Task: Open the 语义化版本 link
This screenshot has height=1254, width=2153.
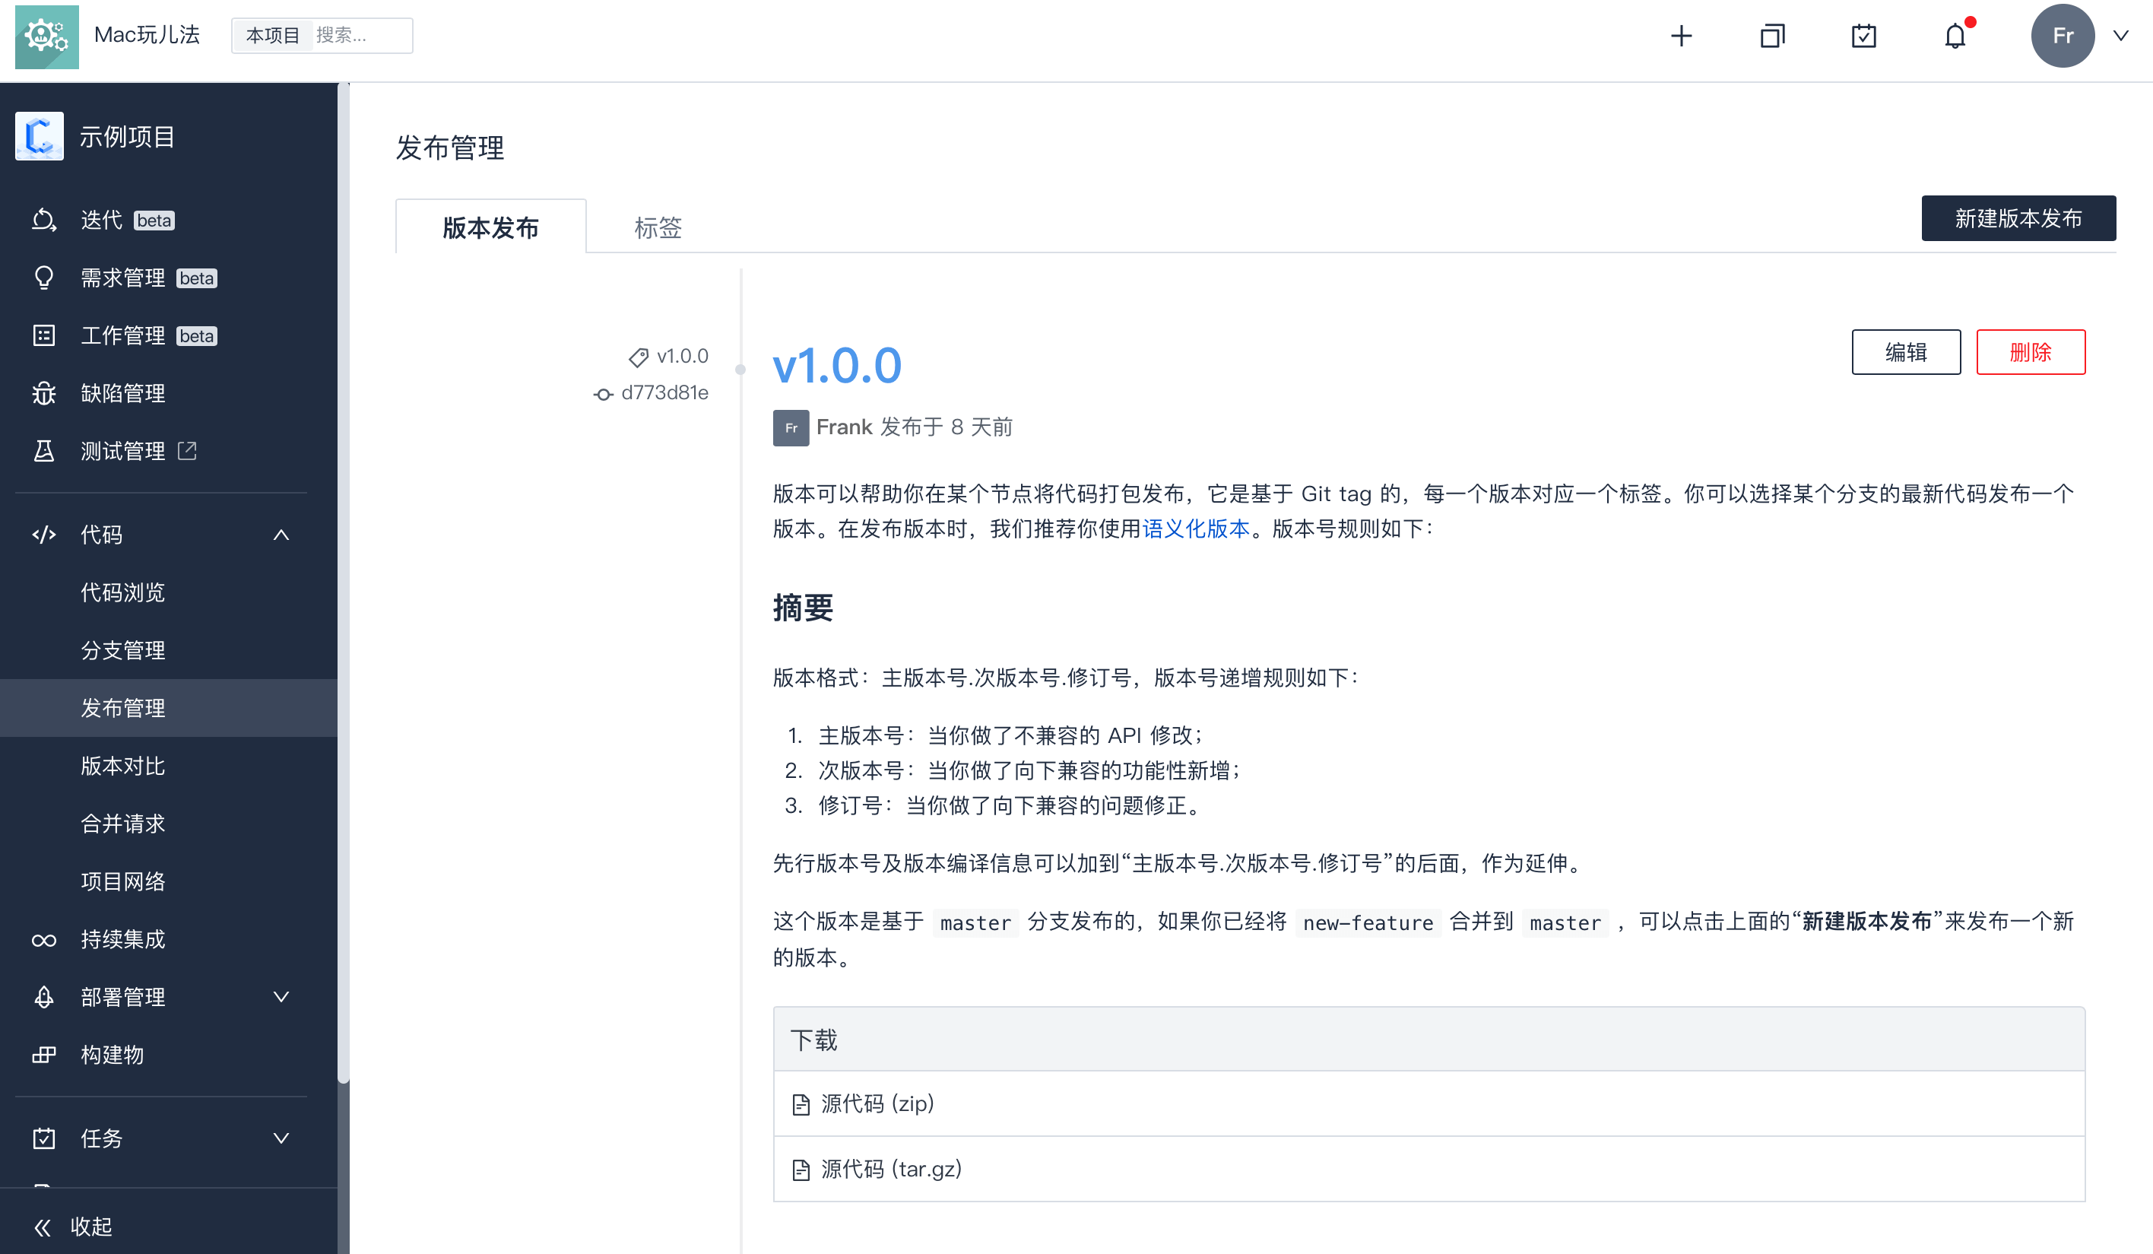Action: pos(1195,529)
